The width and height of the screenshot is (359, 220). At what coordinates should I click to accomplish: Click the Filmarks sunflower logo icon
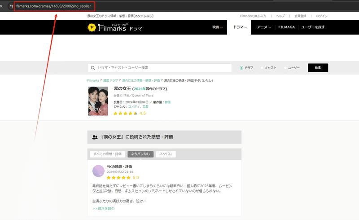(92, 27)
